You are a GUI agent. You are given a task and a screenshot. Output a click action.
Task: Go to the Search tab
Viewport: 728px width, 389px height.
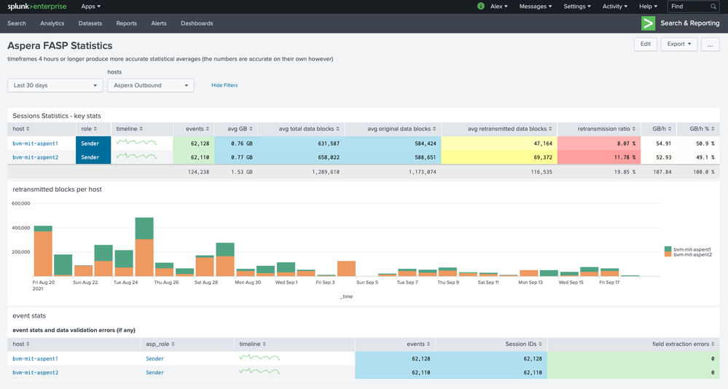coord(17,23)
